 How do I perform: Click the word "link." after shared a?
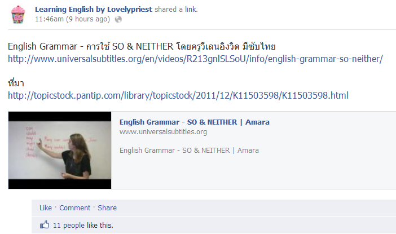(x=191, y=10)
